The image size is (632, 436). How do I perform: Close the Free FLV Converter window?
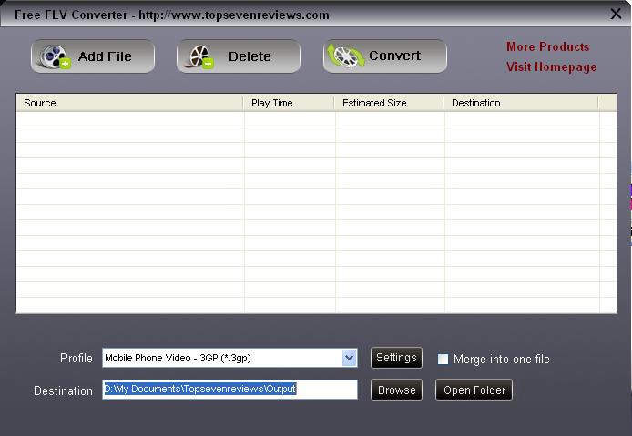click(616, 14)
